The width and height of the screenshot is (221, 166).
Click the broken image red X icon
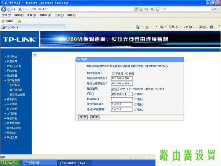pos(35,55)
